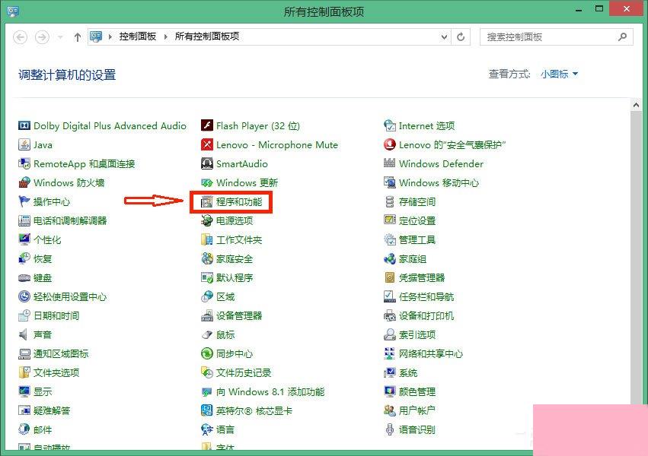Open the Lenovo 的"安全气囊保护" link
Viewport: 648px width, 456px height.
[452, 144]
